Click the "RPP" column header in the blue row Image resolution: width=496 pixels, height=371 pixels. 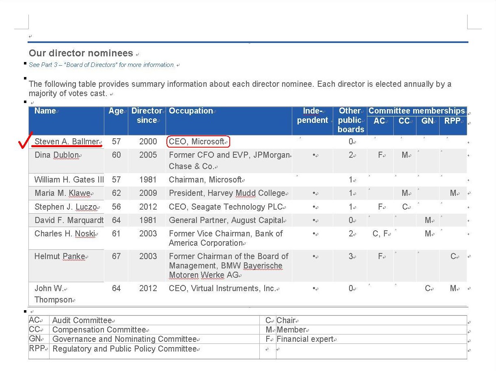(453, 121)
